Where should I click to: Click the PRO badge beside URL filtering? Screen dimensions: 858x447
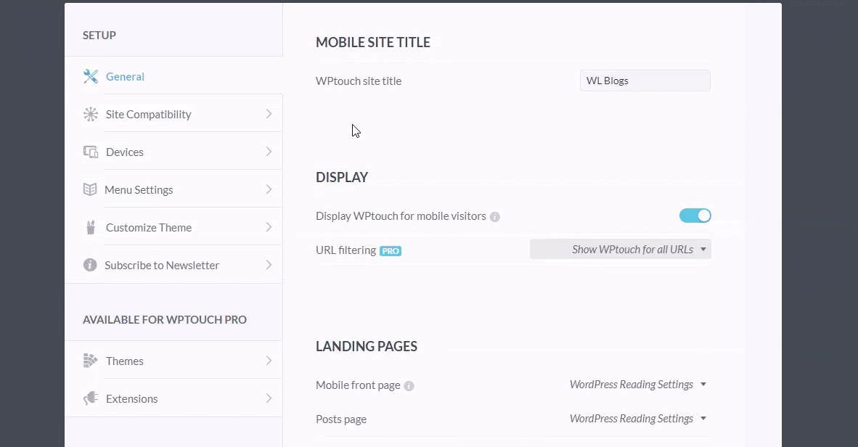[x=391, y=250]
